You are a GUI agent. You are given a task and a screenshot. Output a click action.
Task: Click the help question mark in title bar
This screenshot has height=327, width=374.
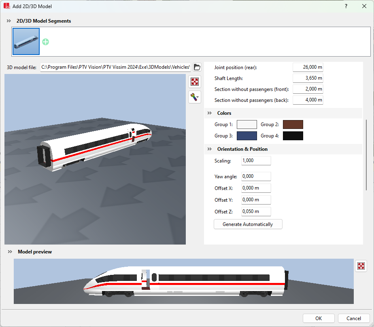[346, 6]
